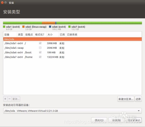145x127 pixels.
Task: Click the 2046 MB size value
Action: pyautogui.click(x=52, y=48)
